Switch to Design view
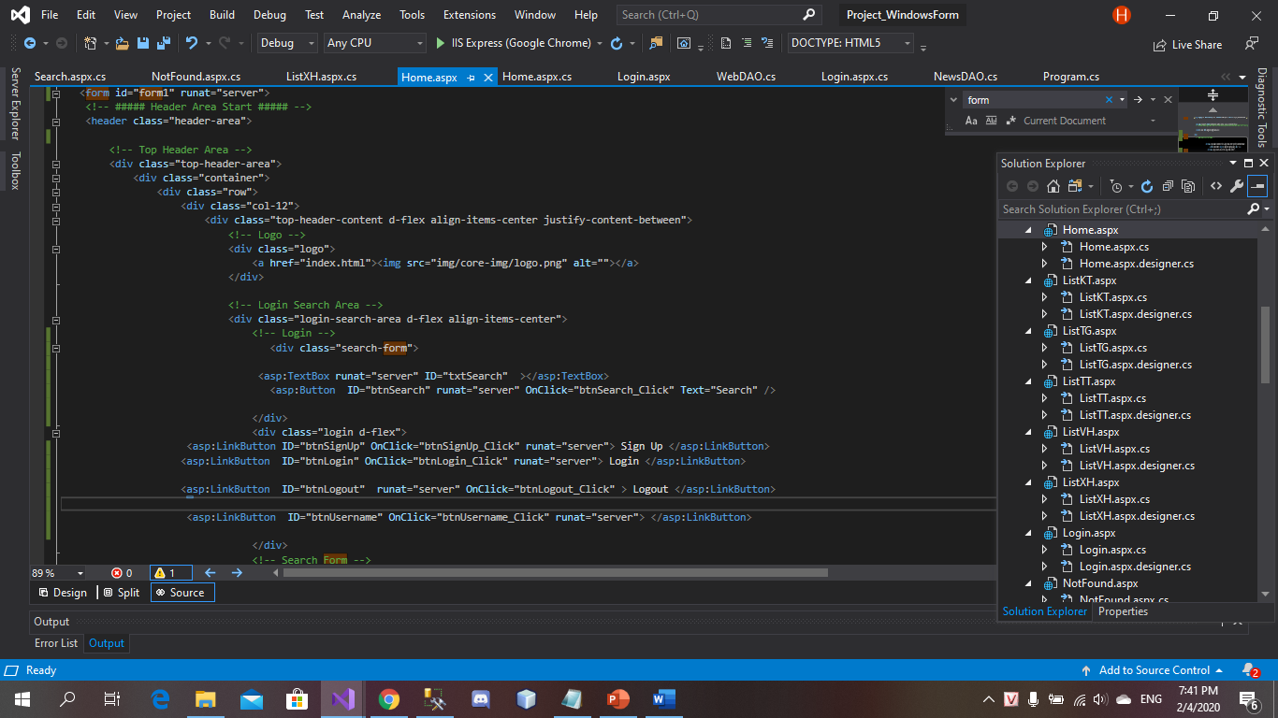 (x=64, y=593)
